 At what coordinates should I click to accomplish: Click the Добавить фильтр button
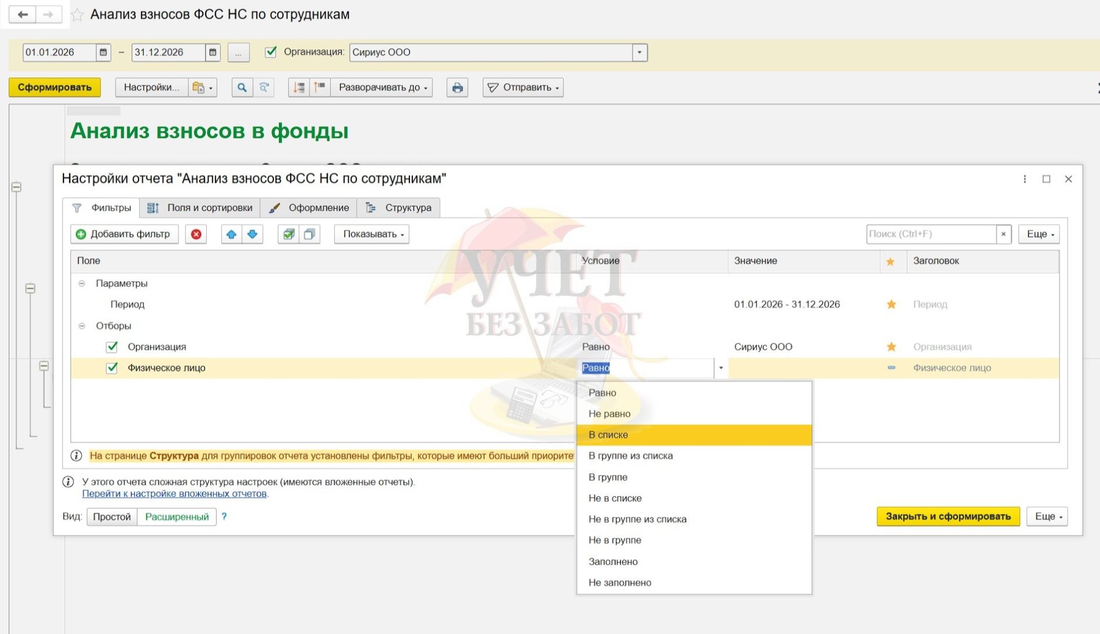pyautogui.click(x=125, y=234)
